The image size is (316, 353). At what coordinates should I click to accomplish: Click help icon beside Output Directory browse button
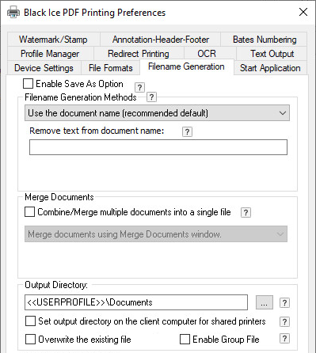pyautogui.click(x=284, y=302)
